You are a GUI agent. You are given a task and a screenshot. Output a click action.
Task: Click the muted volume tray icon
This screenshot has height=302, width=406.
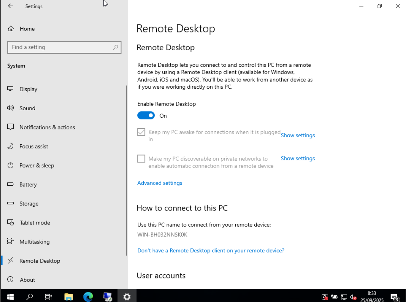point(353,297)
